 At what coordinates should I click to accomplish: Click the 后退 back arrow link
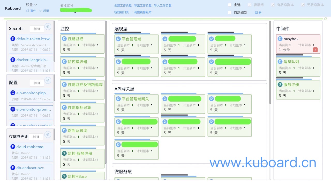click(x=44, y=11)
